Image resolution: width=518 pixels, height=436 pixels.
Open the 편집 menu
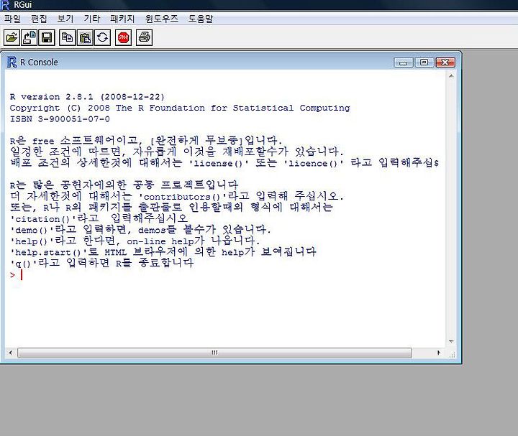[x=39, y=19]
